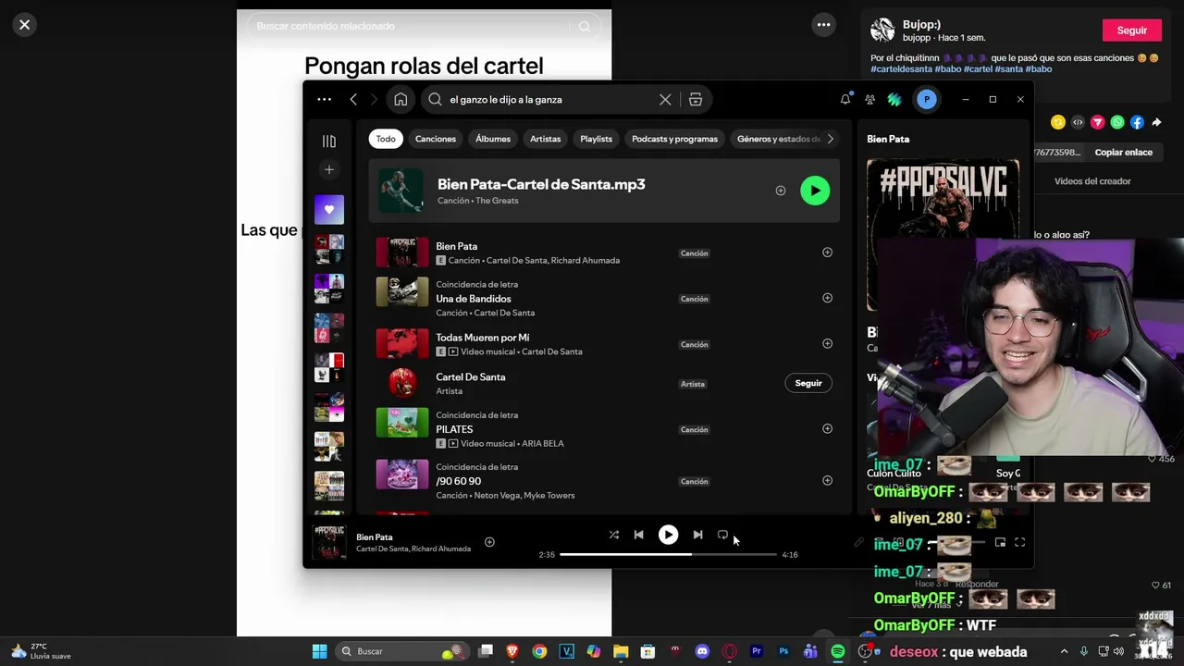Open Spotify notifications bell

tap(845, 99)
